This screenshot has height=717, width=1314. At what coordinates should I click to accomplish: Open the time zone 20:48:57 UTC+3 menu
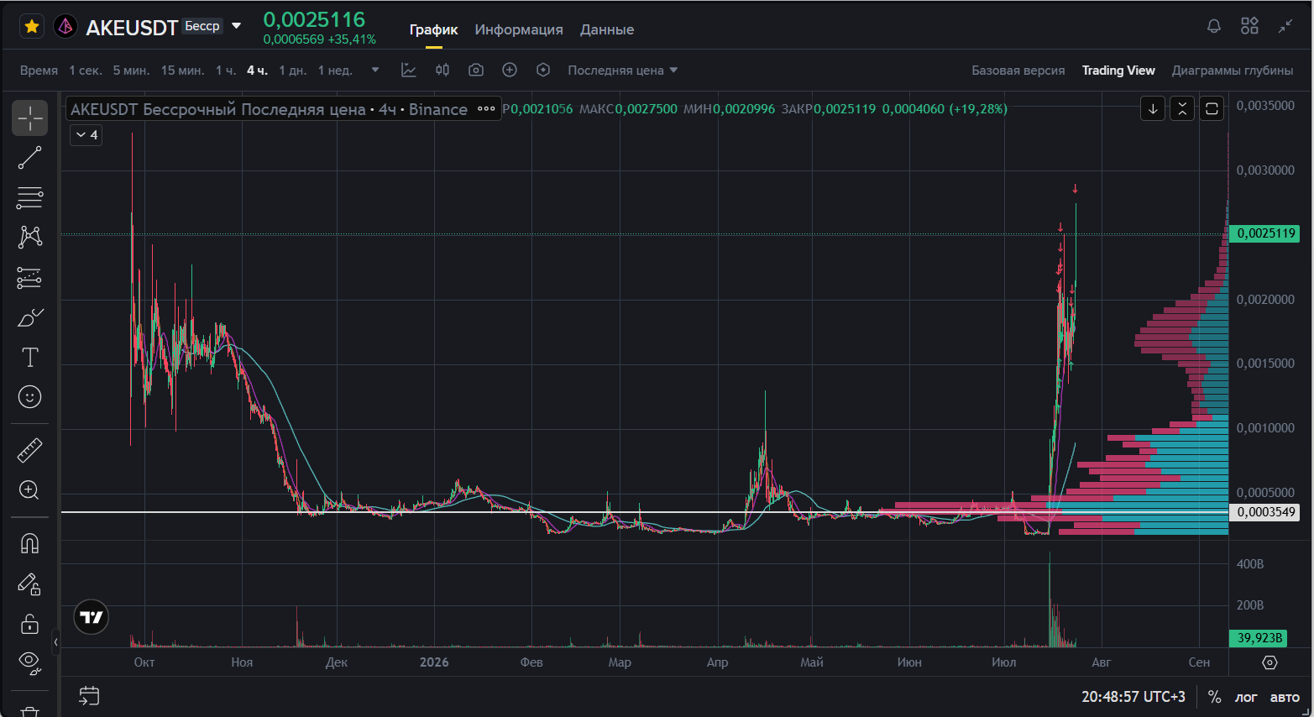tap(1133, 697)
